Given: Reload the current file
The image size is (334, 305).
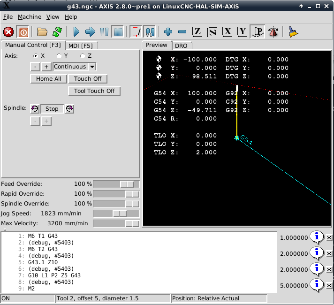Looking at the screenshot, I should tap(57, 32).
